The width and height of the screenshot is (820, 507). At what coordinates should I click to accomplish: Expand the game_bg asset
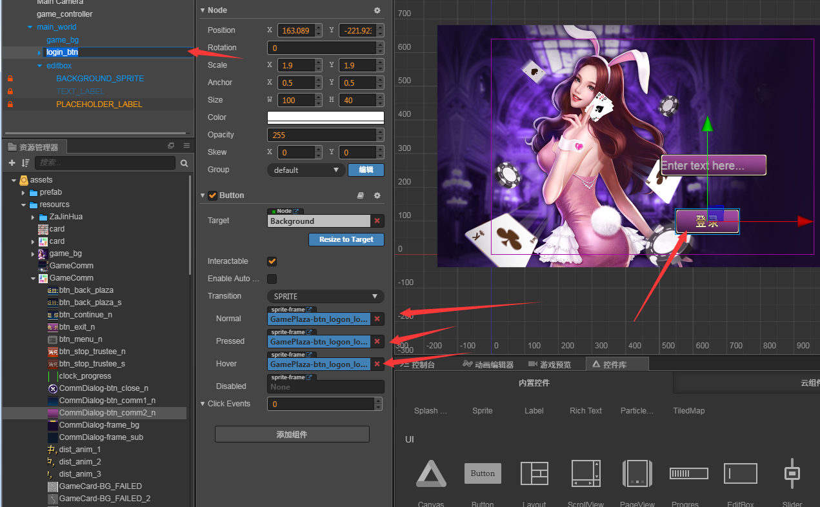click(x=34, y=253)
